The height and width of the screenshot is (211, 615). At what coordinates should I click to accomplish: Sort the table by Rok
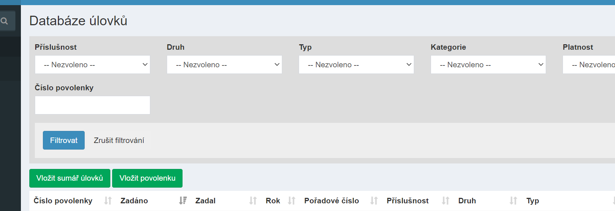coord(291,200)
